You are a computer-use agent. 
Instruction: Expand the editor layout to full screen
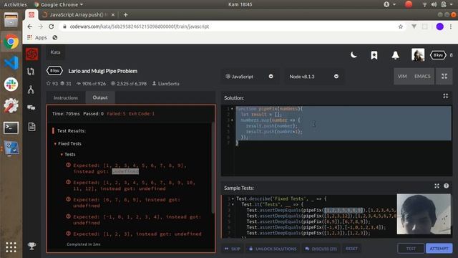pos(444,77)
